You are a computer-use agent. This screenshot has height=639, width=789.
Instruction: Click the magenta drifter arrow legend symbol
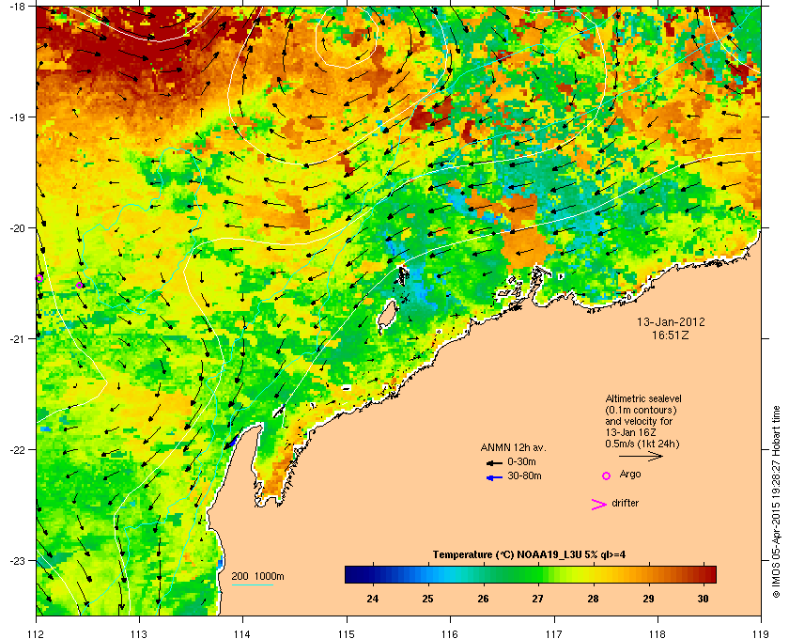click(x=599, y=505)
